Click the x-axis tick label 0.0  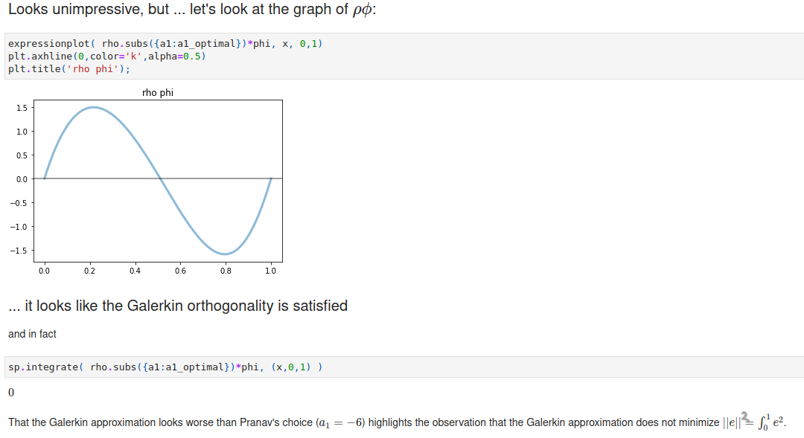click(x=44, y=271)
